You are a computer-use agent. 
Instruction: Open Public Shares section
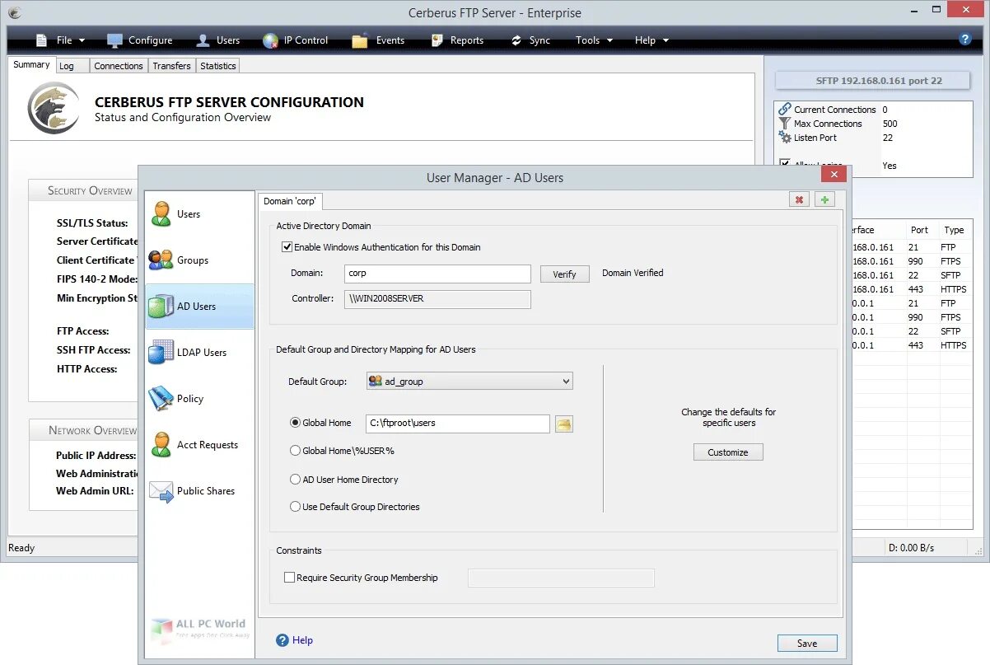tap(199, 491)
